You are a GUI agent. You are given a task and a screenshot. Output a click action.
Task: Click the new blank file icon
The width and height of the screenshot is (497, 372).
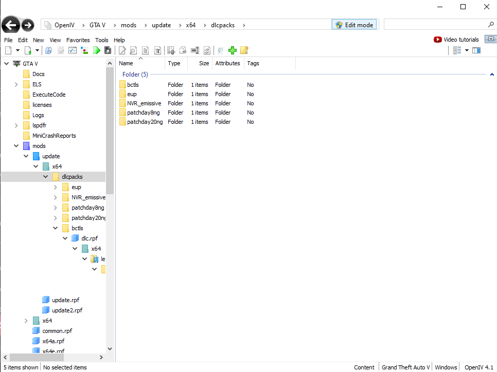tap(9, 50)
